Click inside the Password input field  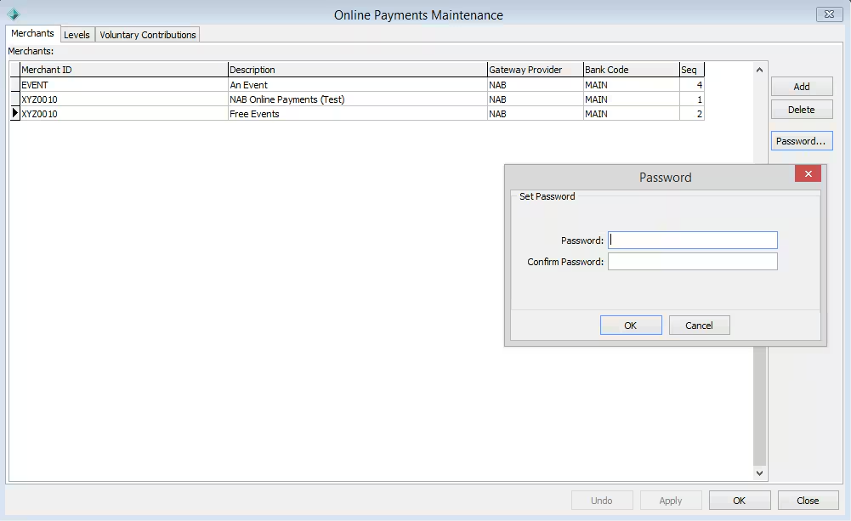692,241
